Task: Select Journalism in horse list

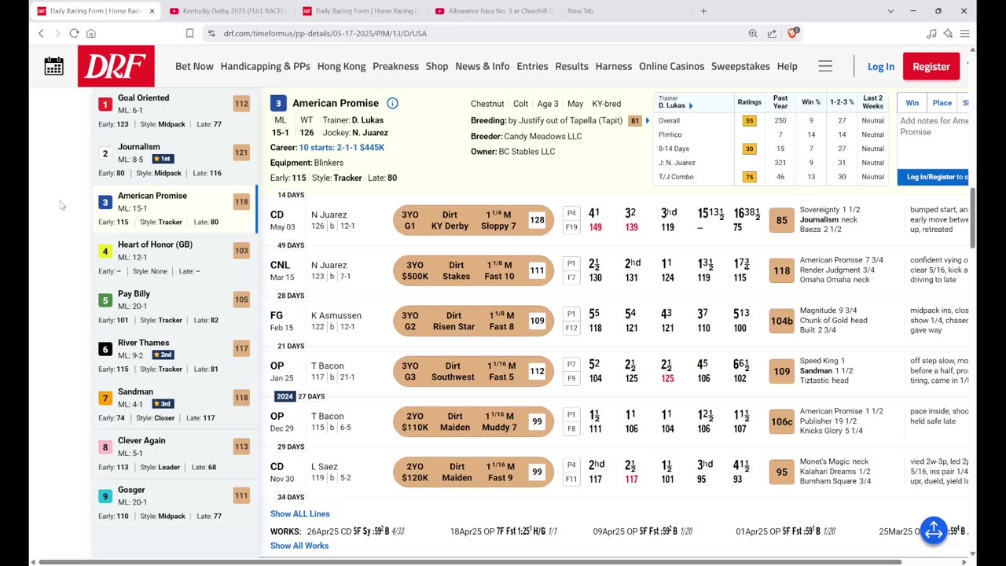Action: [x=174, y=160]
